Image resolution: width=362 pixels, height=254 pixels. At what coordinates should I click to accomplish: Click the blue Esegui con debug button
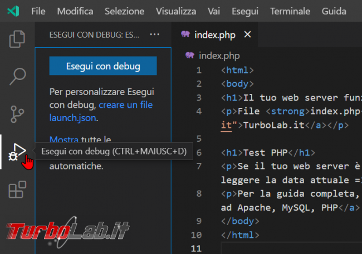103,66
